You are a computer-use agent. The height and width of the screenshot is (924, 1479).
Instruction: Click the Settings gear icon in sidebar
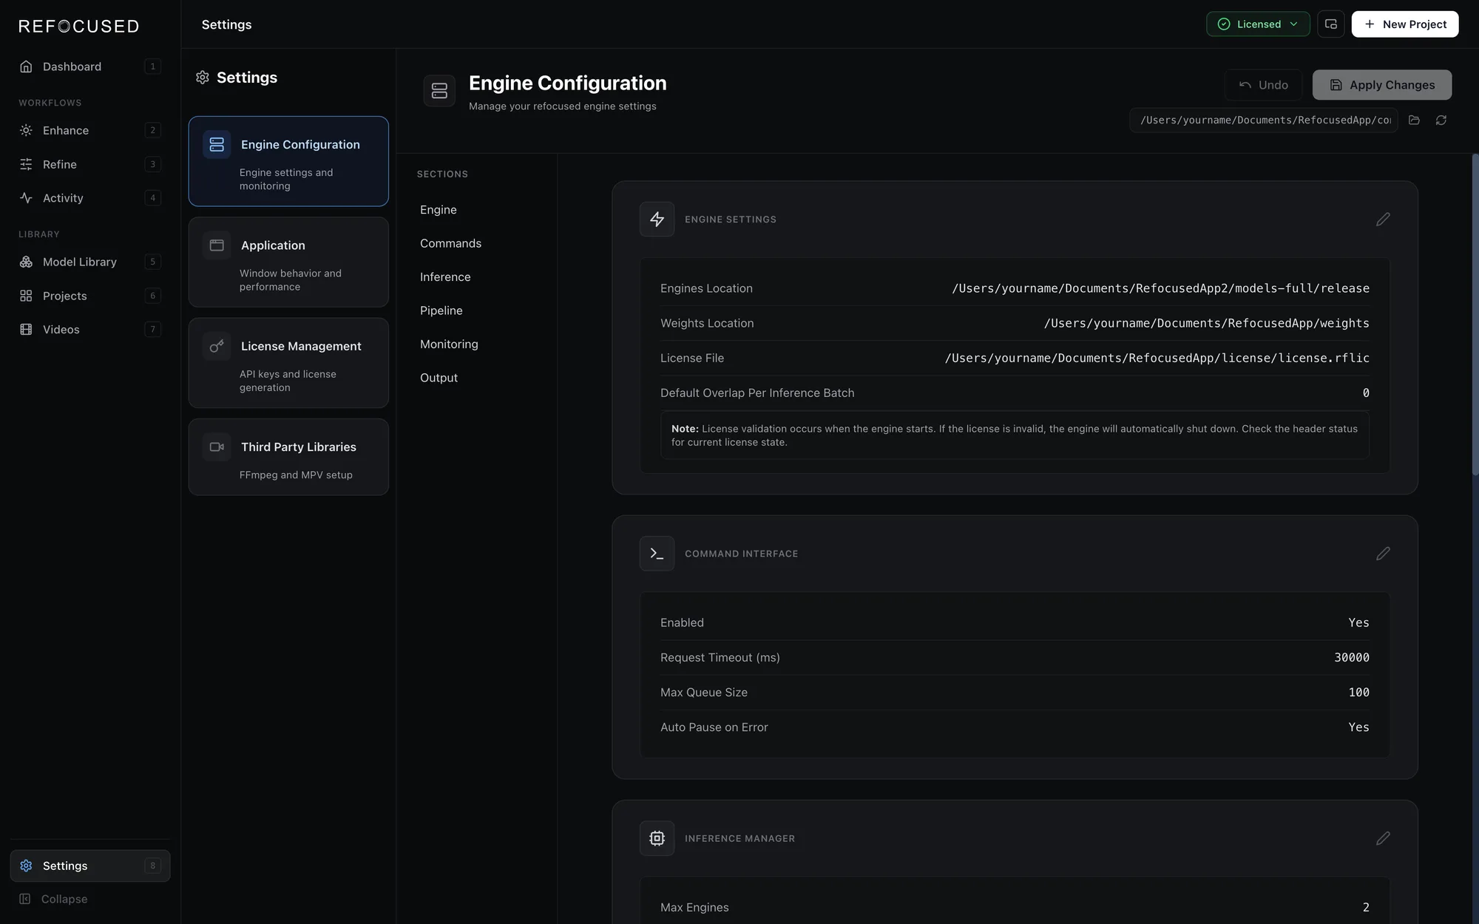click(26, 866)
